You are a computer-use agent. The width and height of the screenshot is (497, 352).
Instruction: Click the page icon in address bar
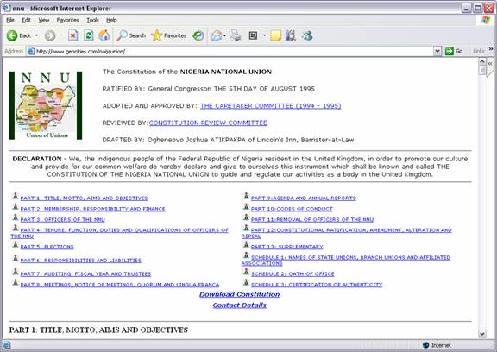click(x=31, y=51)
